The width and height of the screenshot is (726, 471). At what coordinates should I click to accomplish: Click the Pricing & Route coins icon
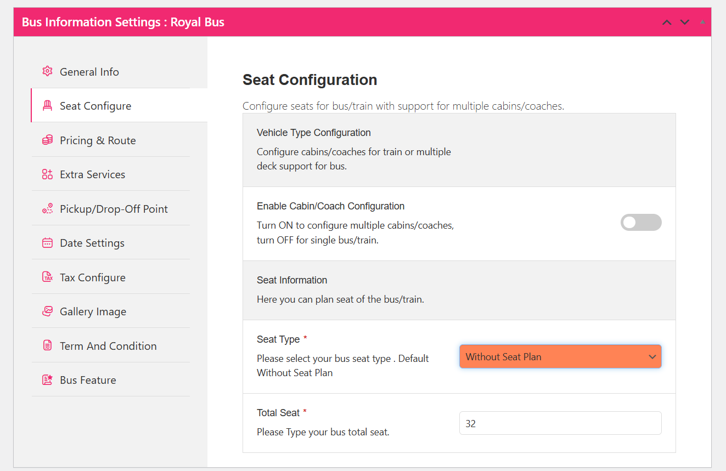click(x=48, y=140)
